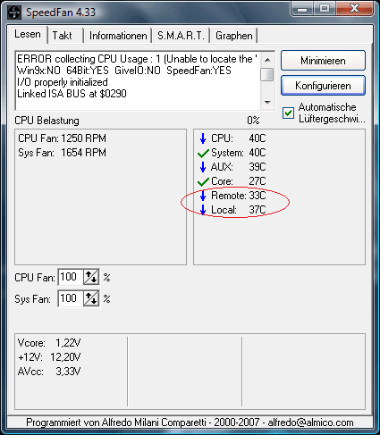Click the 'AUX: 39C' temperature value
The image size is (380, 435).
pyautogui.click(x=238, y=167)
